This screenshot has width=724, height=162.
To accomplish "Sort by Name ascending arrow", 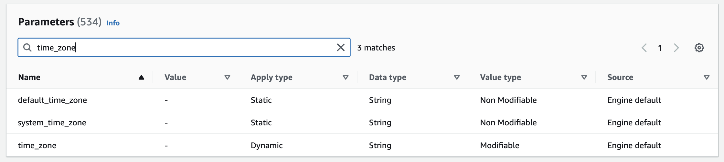I will 141,77.
